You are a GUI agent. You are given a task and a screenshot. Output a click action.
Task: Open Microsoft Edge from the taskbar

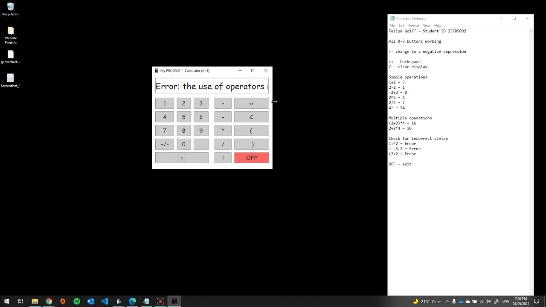click(x=132, y=301)
